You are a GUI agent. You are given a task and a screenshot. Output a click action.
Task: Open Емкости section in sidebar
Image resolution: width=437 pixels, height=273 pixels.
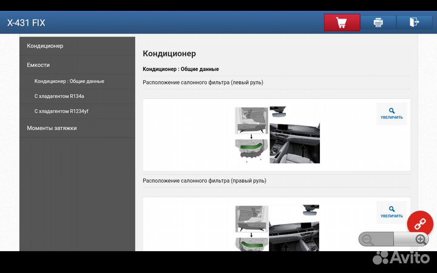(77, 65)
